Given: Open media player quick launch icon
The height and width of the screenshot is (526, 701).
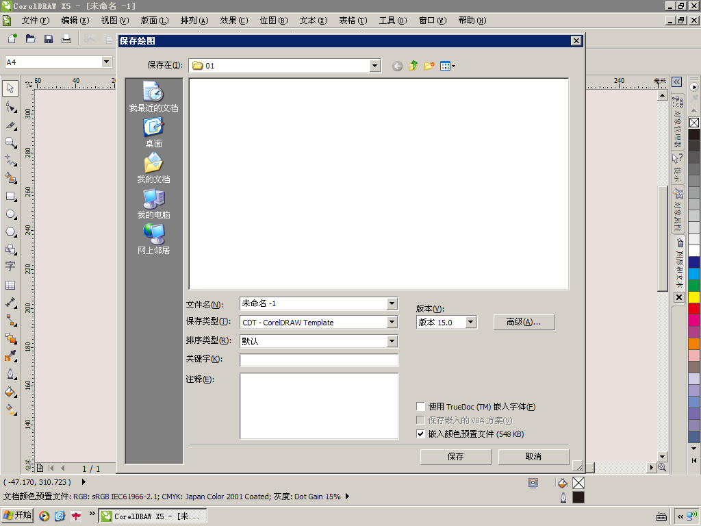Looking at the screenshot, I should (44, 516).
